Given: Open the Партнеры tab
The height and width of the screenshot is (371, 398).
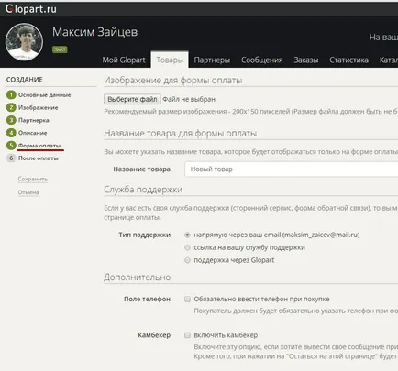Looking at the screenshot, I should coord(212,60).
